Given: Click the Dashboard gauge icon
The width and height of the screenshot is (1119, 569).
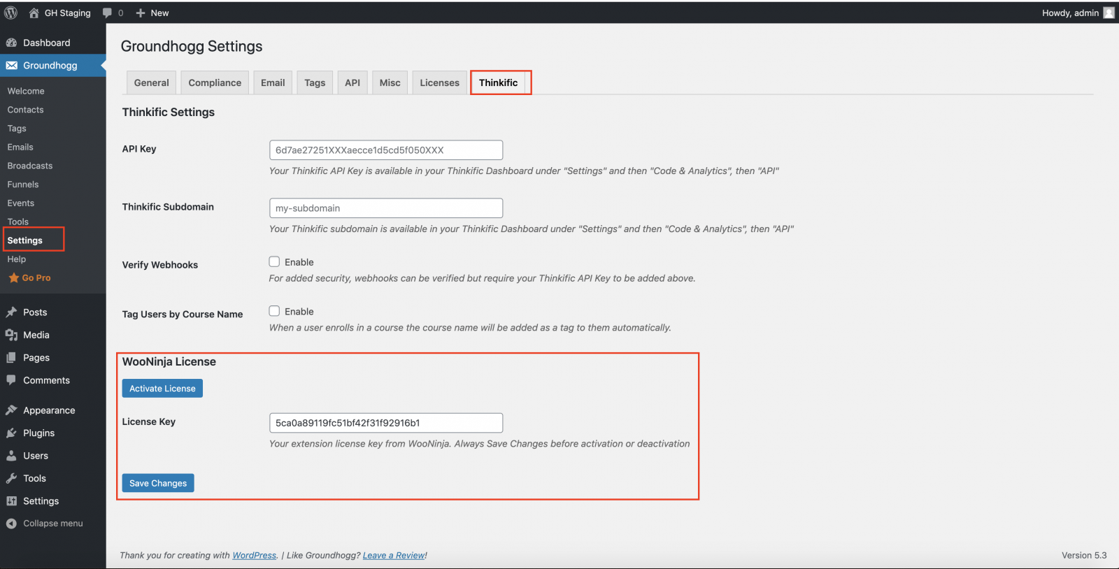Looking at the screenshot, I should point(11,43).
